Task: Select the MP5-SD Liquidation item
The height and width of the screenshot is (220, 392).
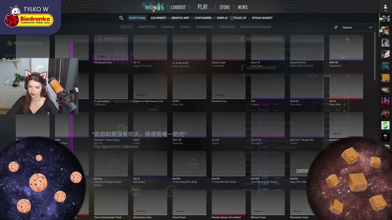Action: [346, 51]
